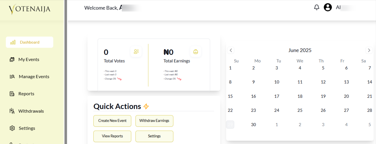Click the Settings gear icon in sidebar

pyautogui.click(x=12, y=128)
